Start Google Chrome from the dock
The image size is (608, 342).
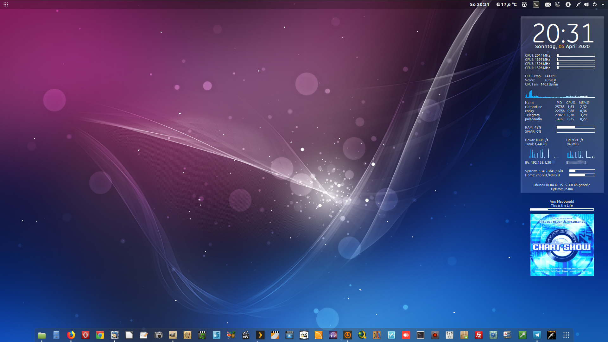pyautogui.click(x=100, y=335)
